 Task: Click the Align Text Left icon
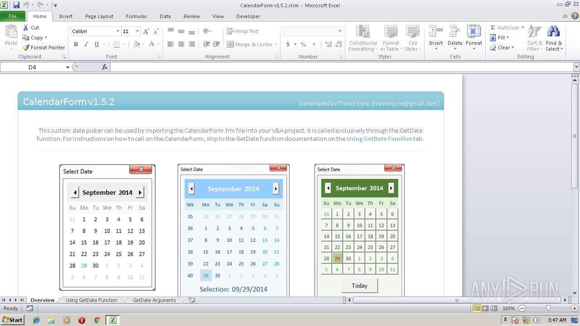point(171,44)
